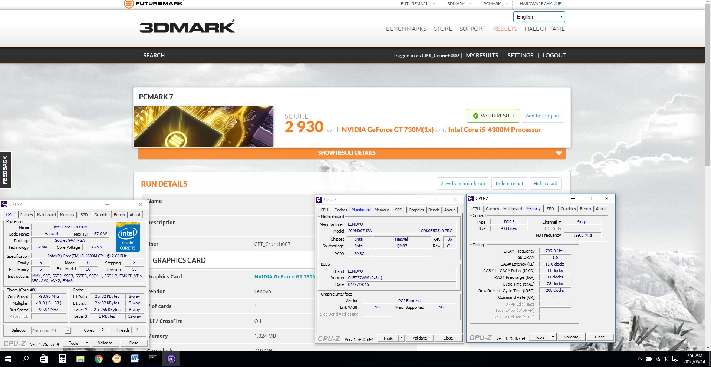Image resolution: width=711 pixels, height=367 pixels.
Task: Click Add to compare button
Action: [x=543, y=116]
